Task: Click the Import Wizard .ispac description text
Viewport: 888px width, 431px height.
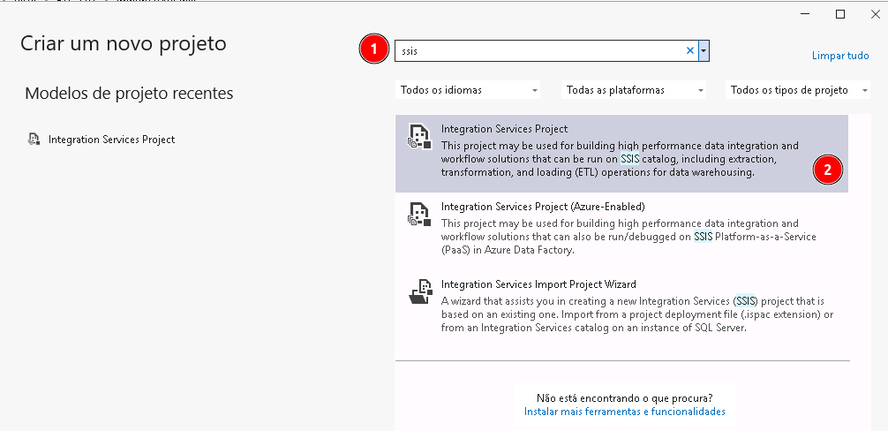Action: [637, 314]
